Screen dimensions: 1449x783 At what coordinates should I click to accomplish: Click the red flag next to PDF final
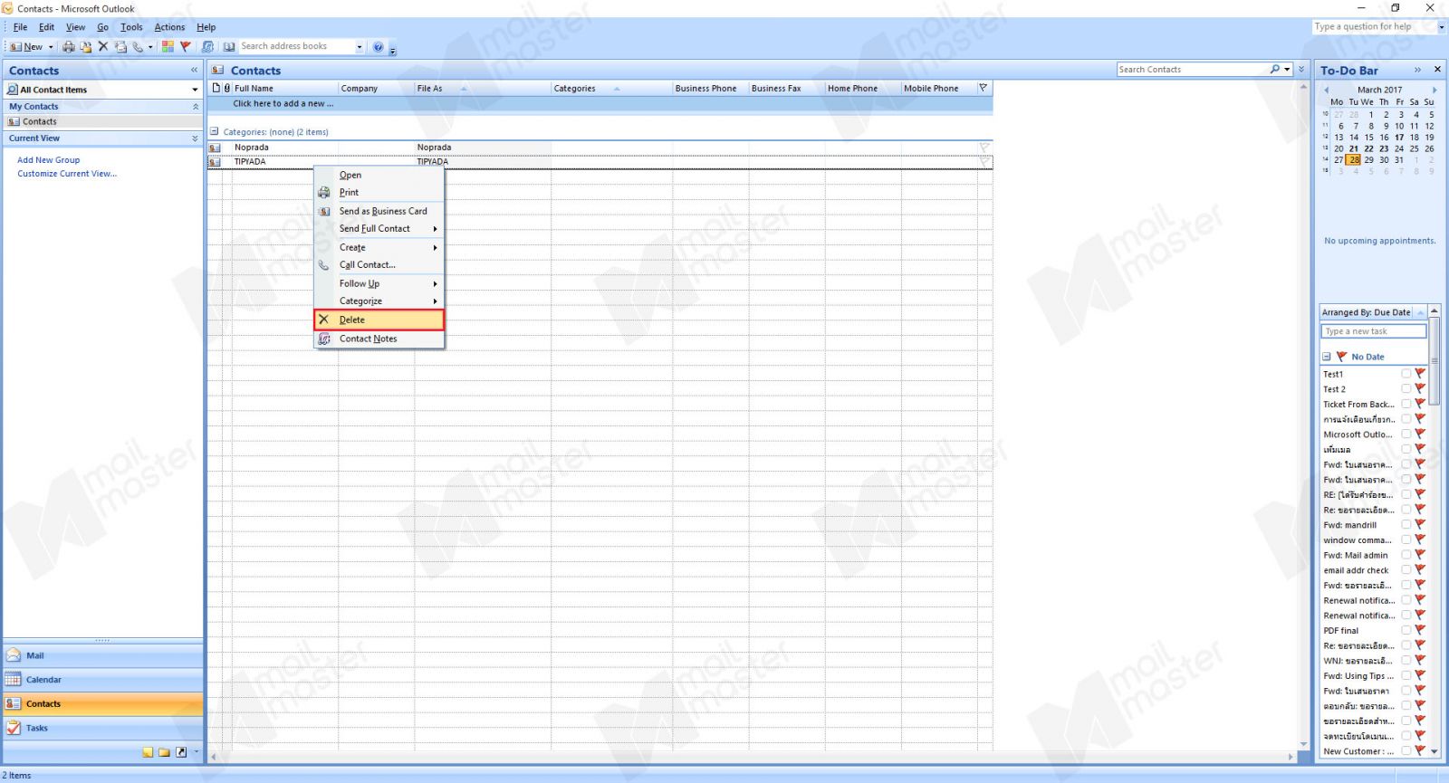click(x=1420, y=630)
